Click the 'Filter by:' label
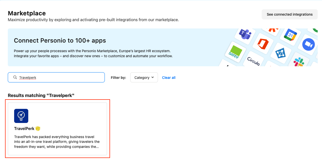The height and width of the screenshot is (160, 322). [x=118, y=78]
